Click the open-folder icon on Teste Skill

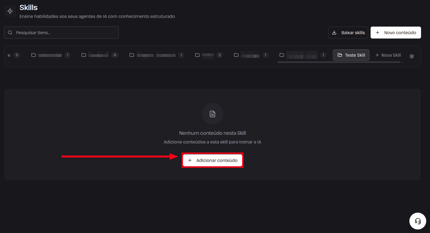pos(340,55)
